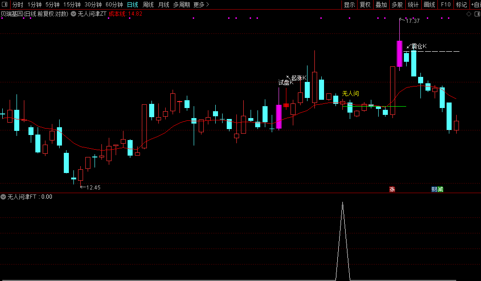Click the green 减 event marker
Viewport: 481px width, 281px height.
[440, 189]
